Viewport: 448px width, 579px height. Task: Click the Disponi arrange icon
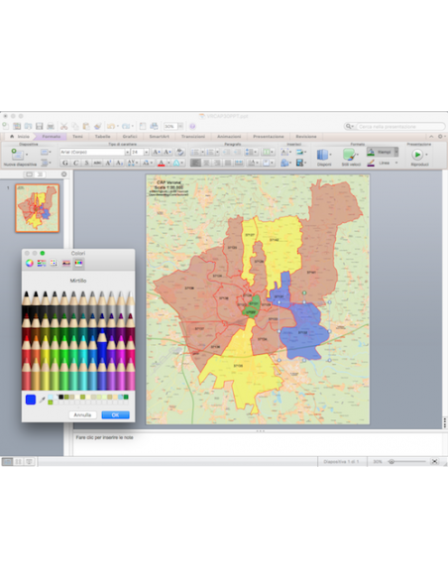pos(322,155)
